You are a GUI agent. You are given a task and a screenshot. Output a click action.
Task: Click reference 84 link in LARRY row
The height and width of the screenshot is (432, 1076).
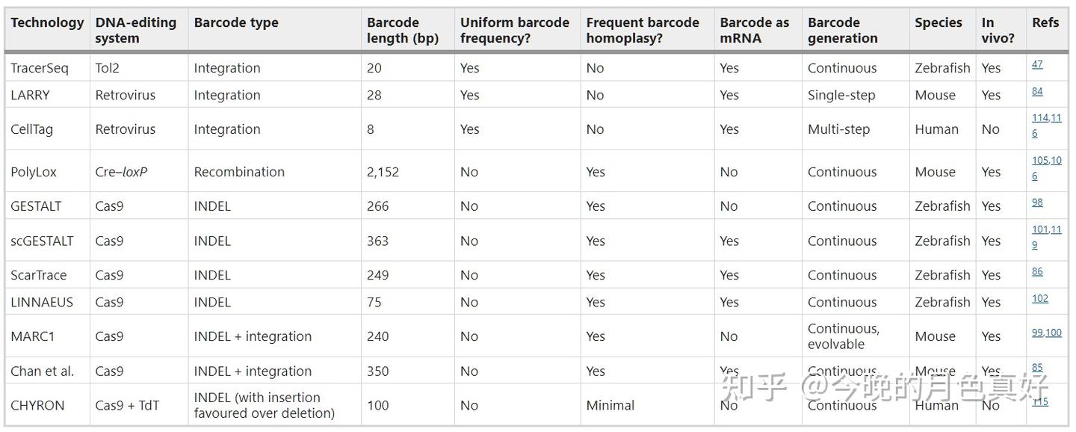(1037, 91)
